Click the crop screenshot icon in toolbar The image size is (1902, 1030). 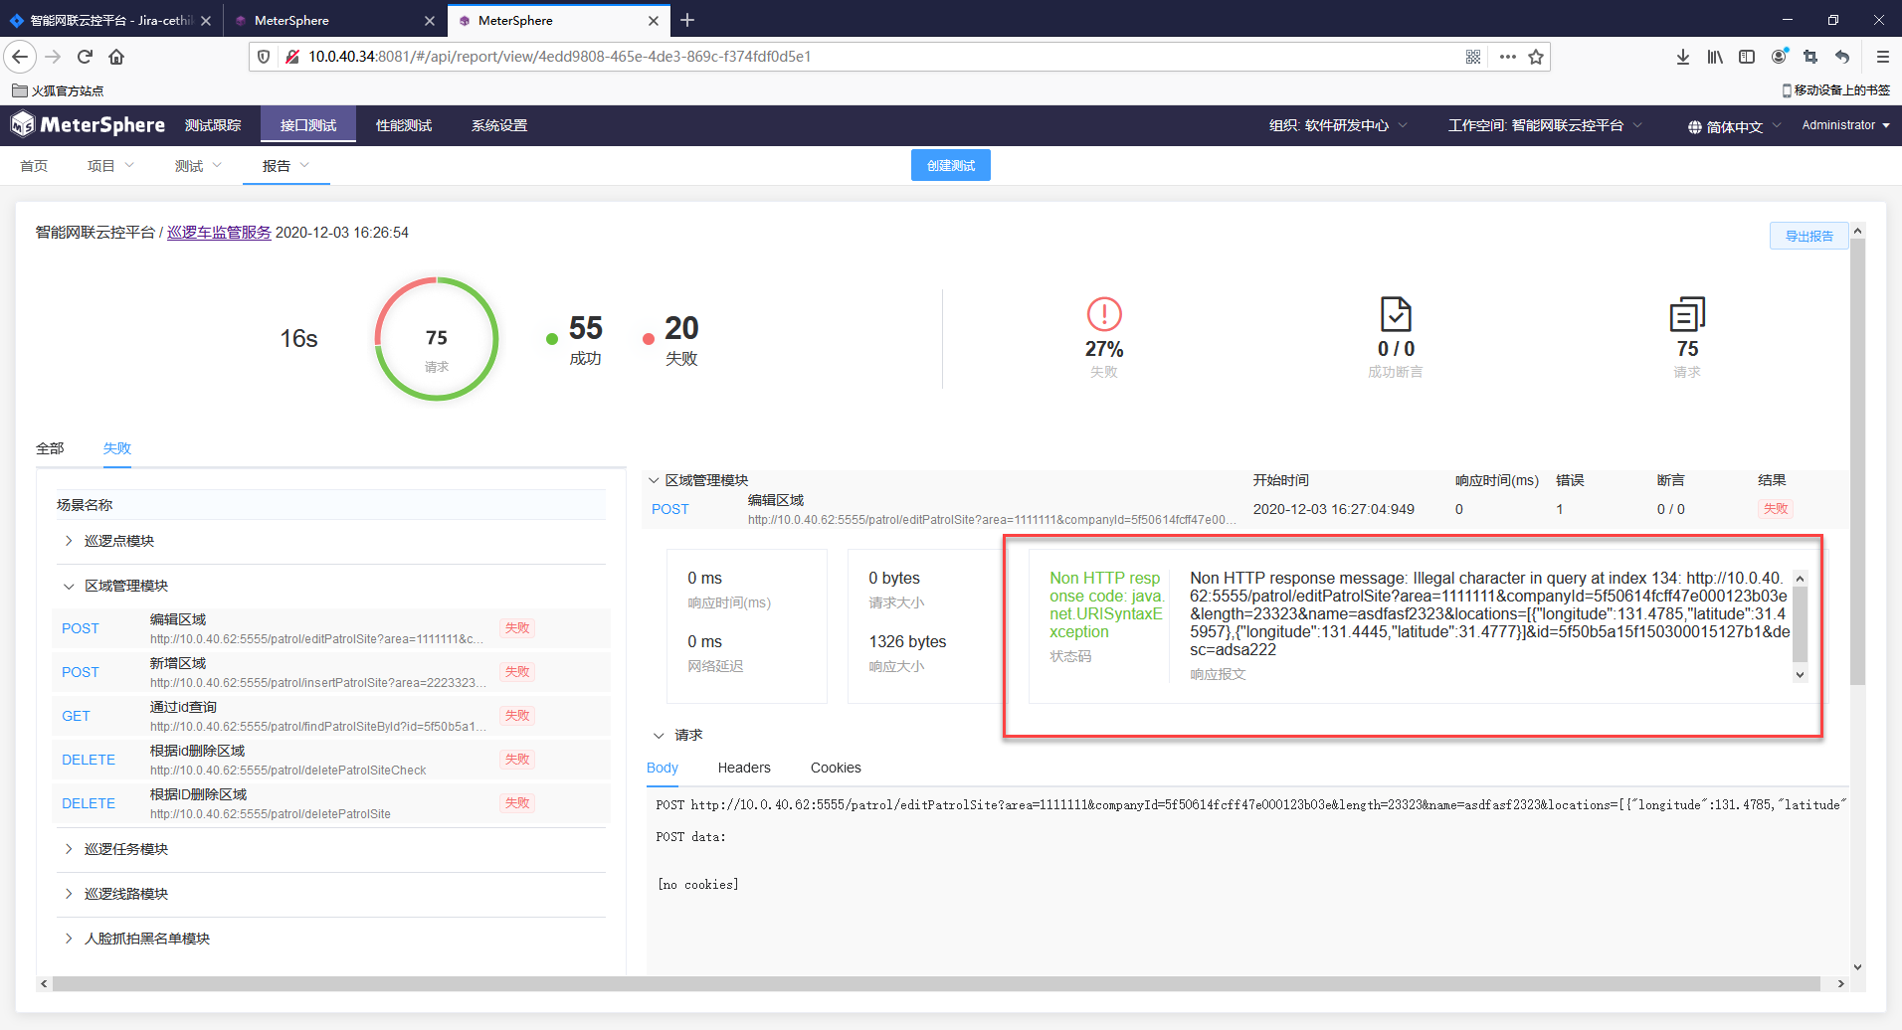[1810, 57]
